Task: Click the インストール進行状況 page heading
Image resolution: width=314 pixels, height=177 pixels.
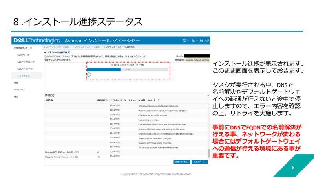Action: click(57, 52)
